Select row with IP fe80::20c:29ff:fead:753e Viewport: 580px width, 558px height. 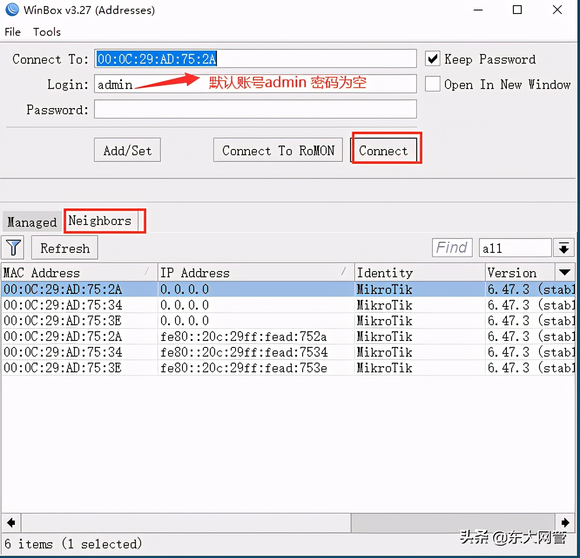[x=288, y=368]
